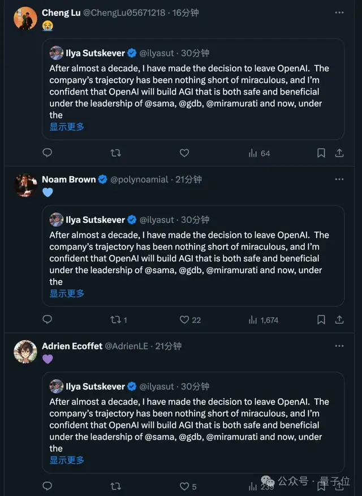Screen dimensions: 362x496
Task: Share Cheng Lu's tweet
Action: click(x=339, y=153)
